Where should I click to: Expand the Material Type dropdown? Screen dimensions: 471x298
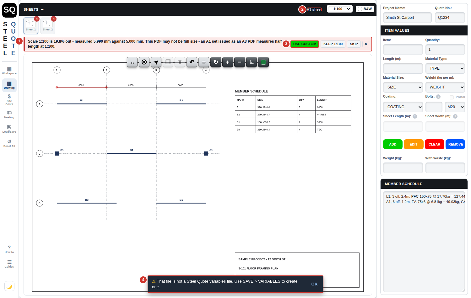click(x=445, y=68)
